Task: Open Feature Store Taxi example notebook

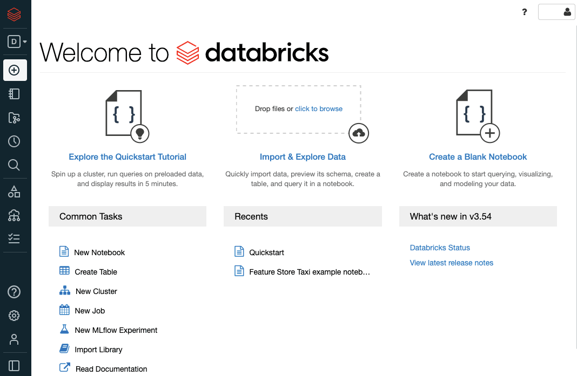Action: tap(310, 272)
